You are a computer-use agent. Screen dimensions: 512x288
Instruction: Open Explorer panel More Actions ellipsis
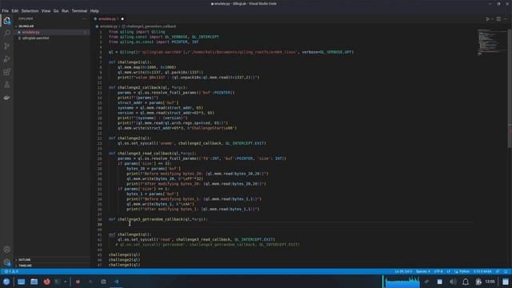click(x=84, y=18)
